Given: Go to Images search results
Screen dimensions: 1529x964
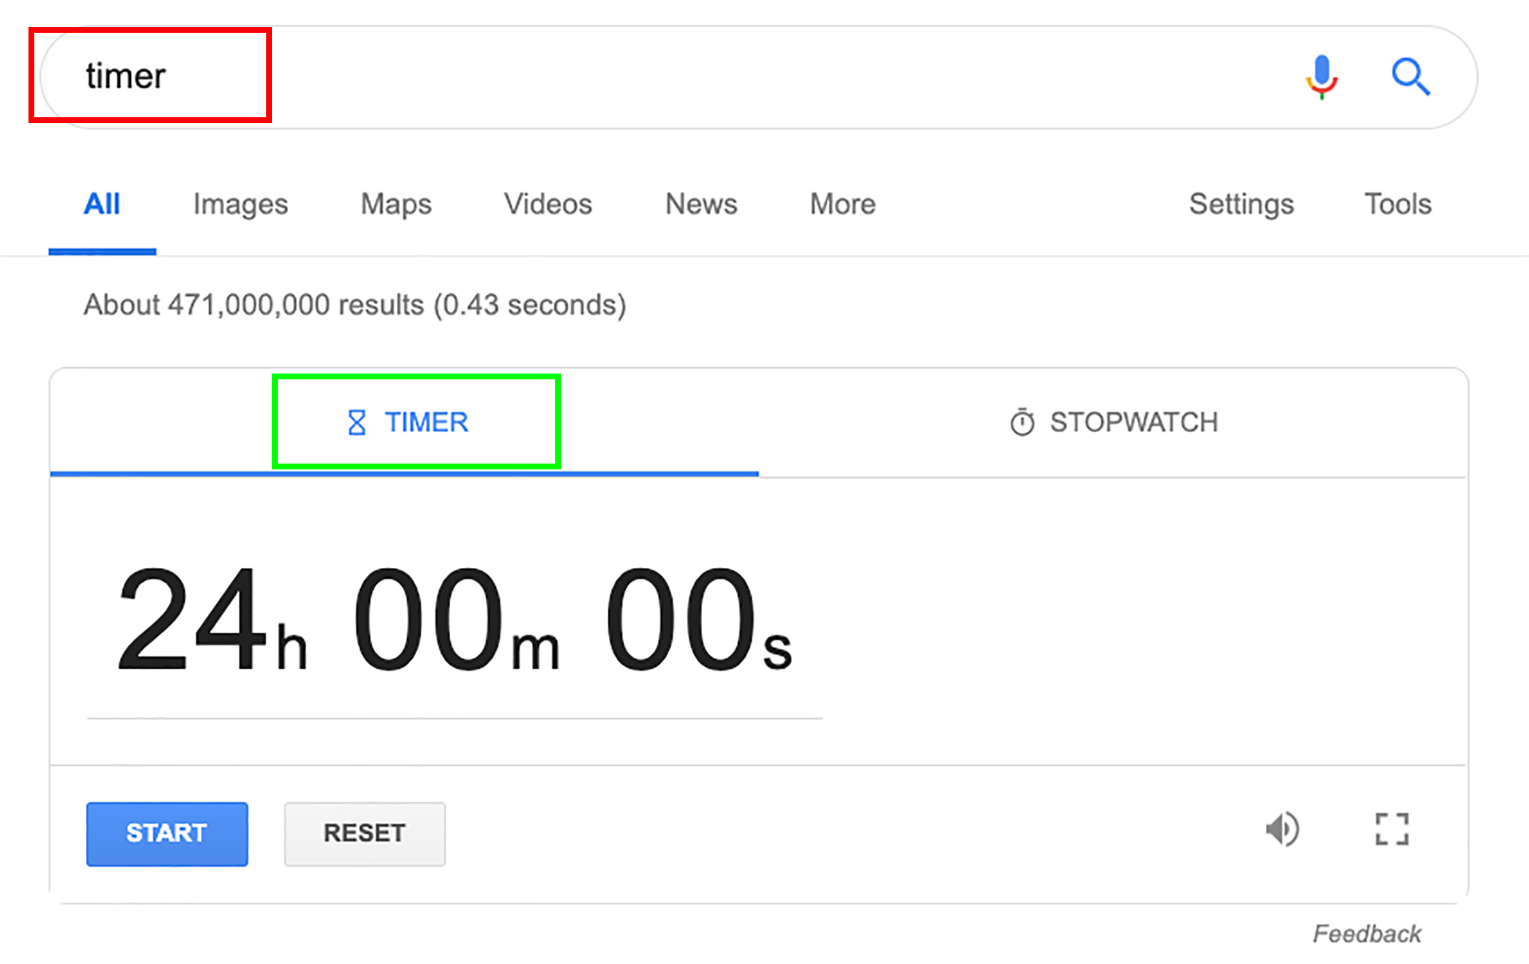Looking at the screenshot, I should click(240, 205).
